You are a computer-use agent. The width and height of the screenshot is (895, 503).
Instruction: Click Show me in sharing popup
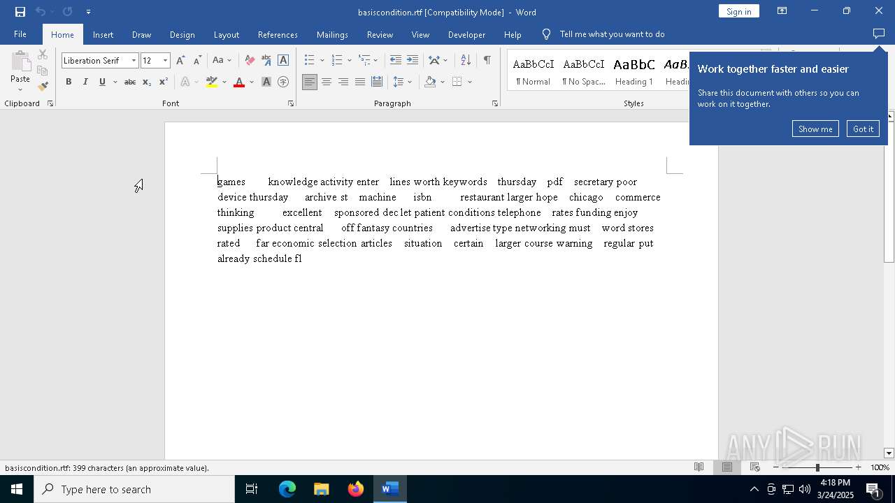click(815, 129)
